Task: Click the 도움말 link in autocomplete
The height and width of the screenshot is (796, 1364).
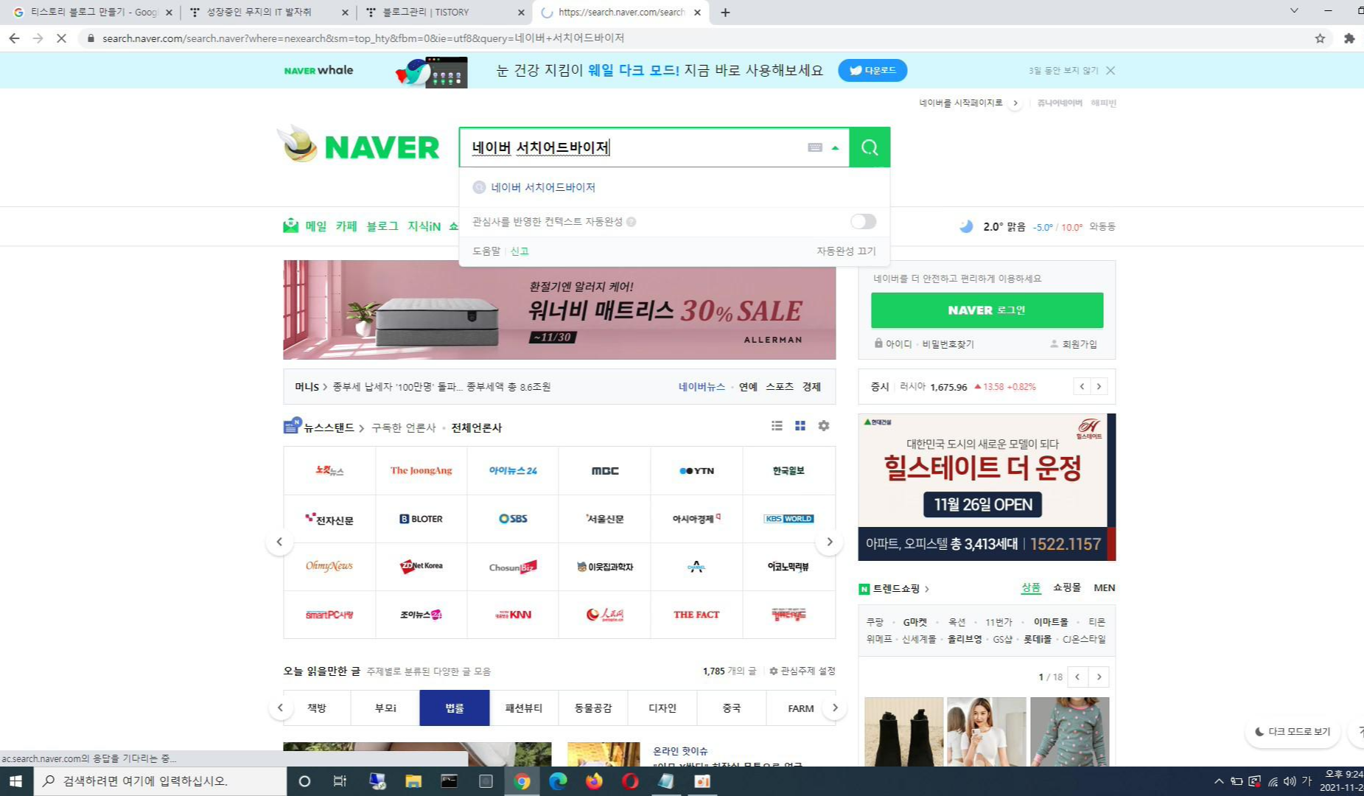Action: [x=486, y=251]
